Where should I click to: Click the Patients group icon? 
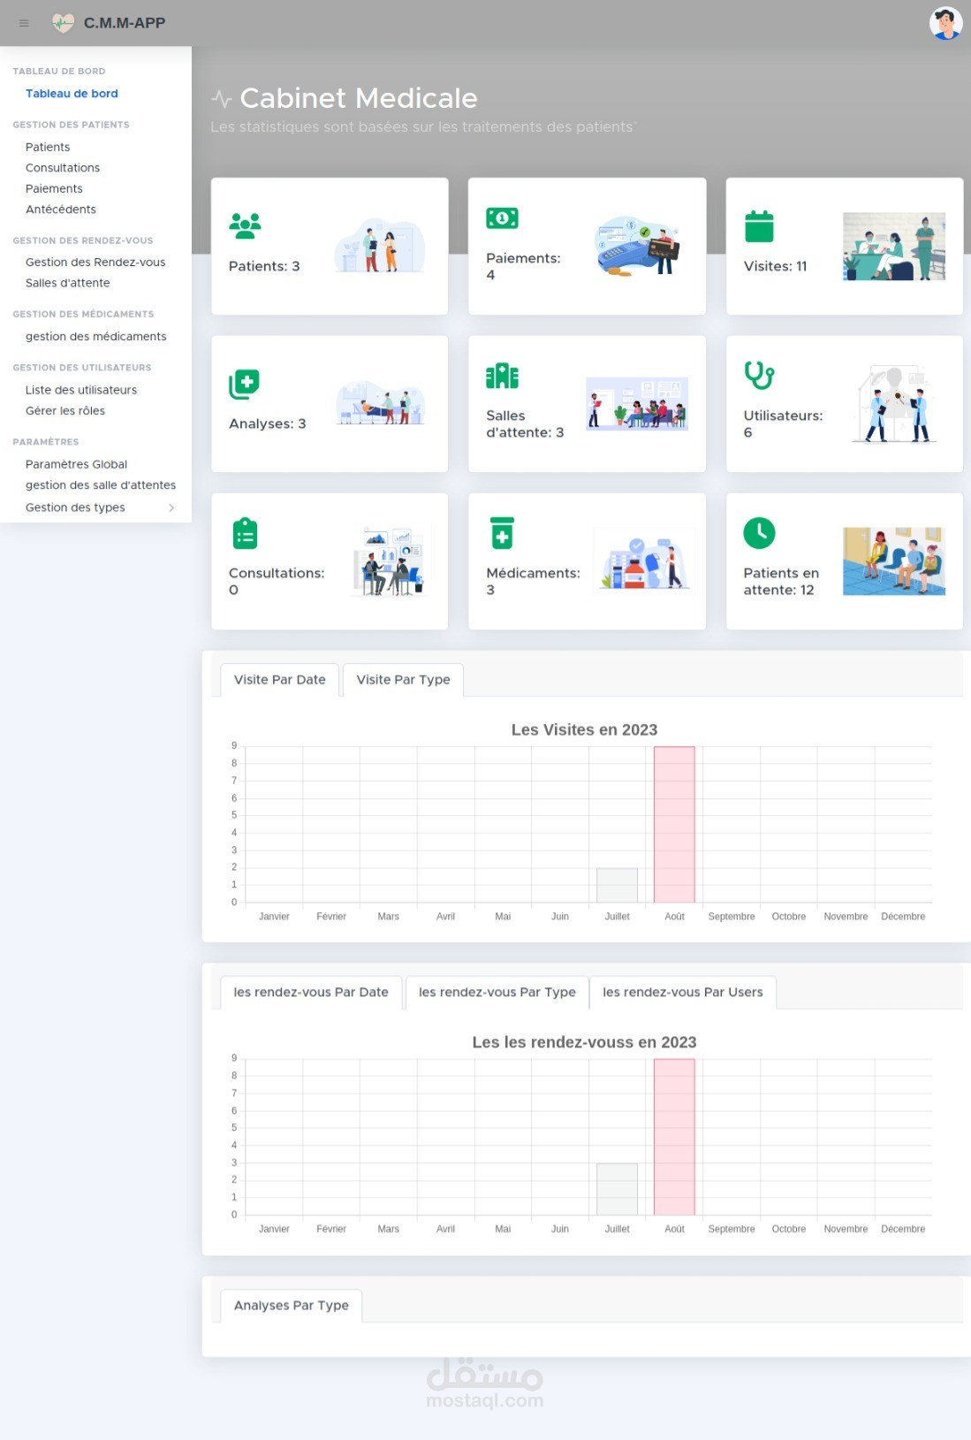(x=245, y=226)
